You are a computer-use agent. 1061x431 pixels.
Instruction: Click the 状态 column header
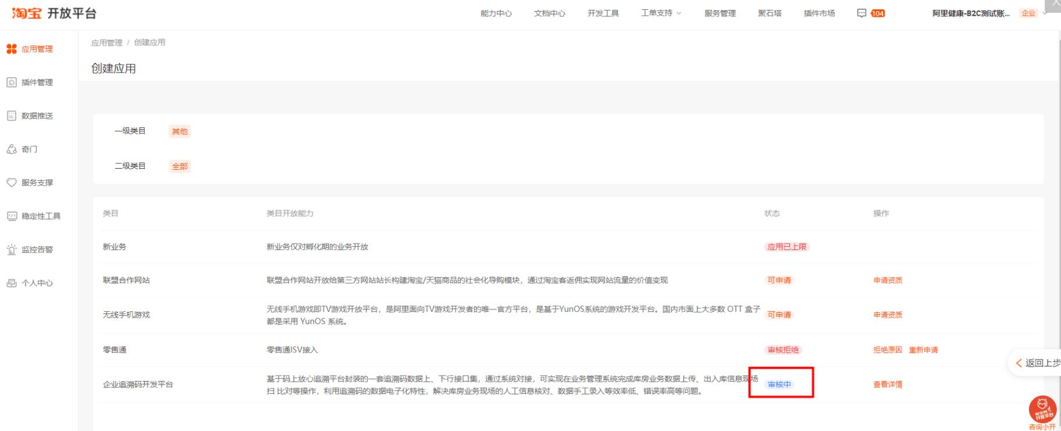(772, 213)
